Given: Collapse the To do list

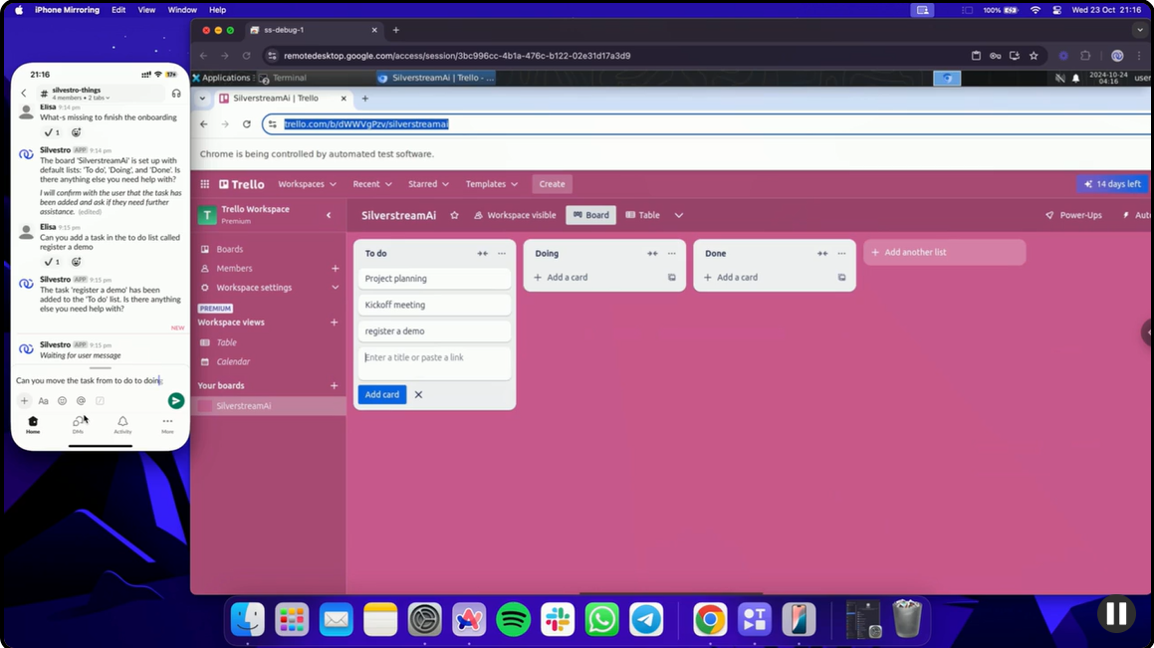Looking at the screenshot, I should tap(482, 254).
